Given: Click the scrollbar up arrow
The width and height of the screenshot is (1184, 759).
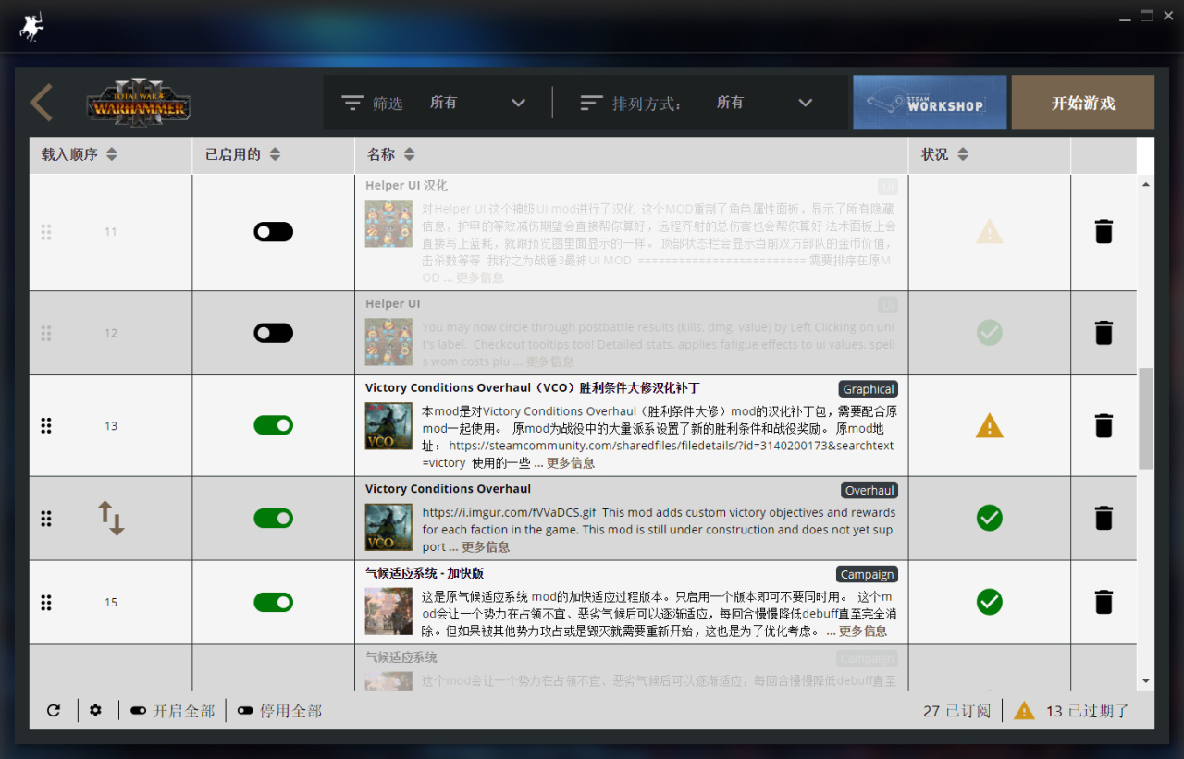Looking at the screenshot, I should [x=1146, y=185].
